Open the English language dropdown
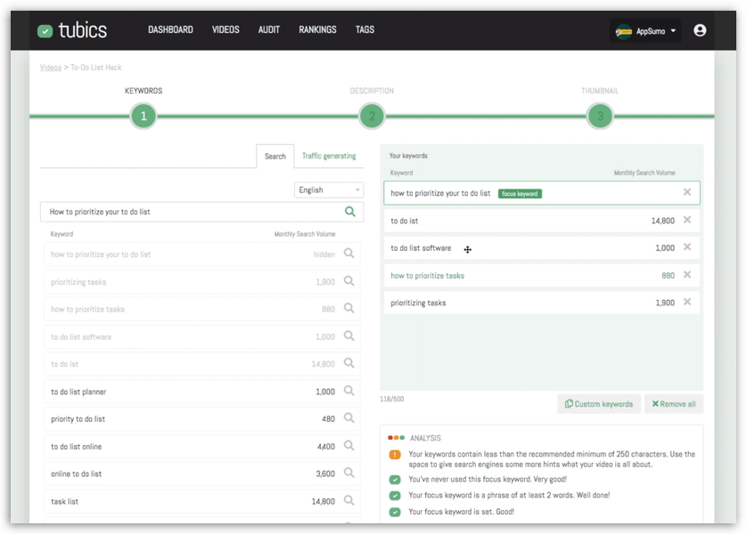The height and width of the screenshot is (534, 747). (329, 190)
